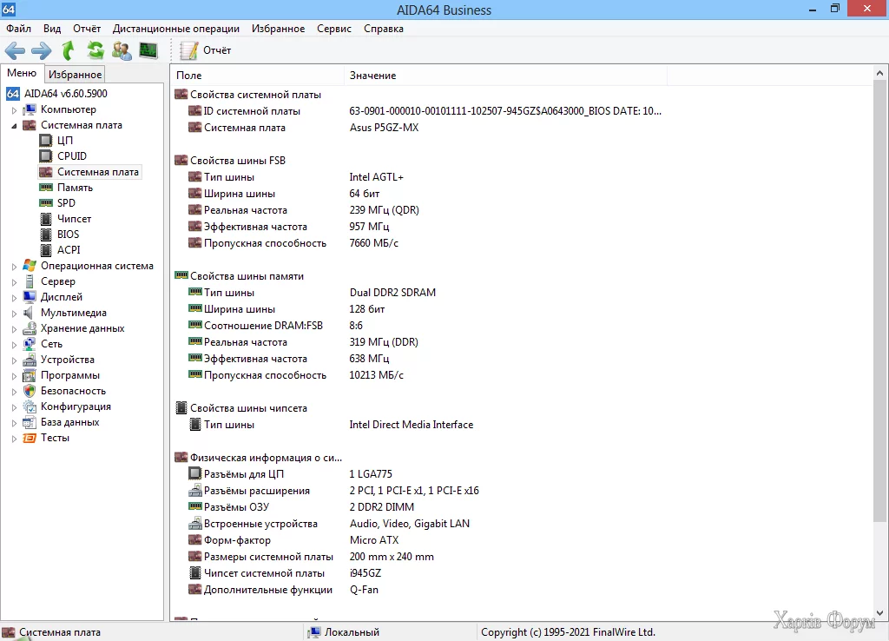Select the Asus P5GZ-MX value

pos(384,128)
